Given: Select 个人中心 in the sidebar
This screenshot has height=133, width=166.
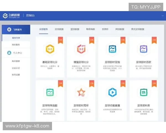Looking at the screenshot, I should (17, 53).
